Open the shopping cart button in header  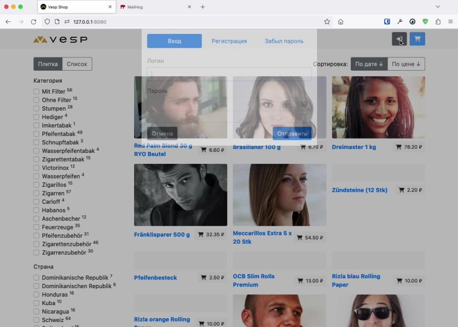[417, 39]
